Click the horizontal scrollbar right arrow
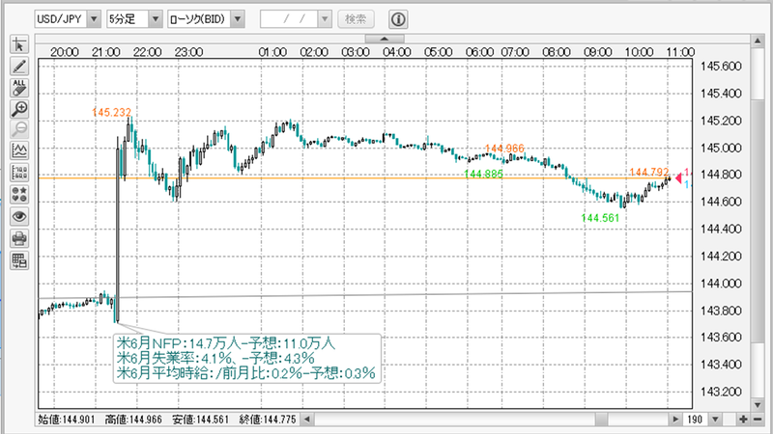The width and height of the screenshot is (773, 434). click(675, 420)
